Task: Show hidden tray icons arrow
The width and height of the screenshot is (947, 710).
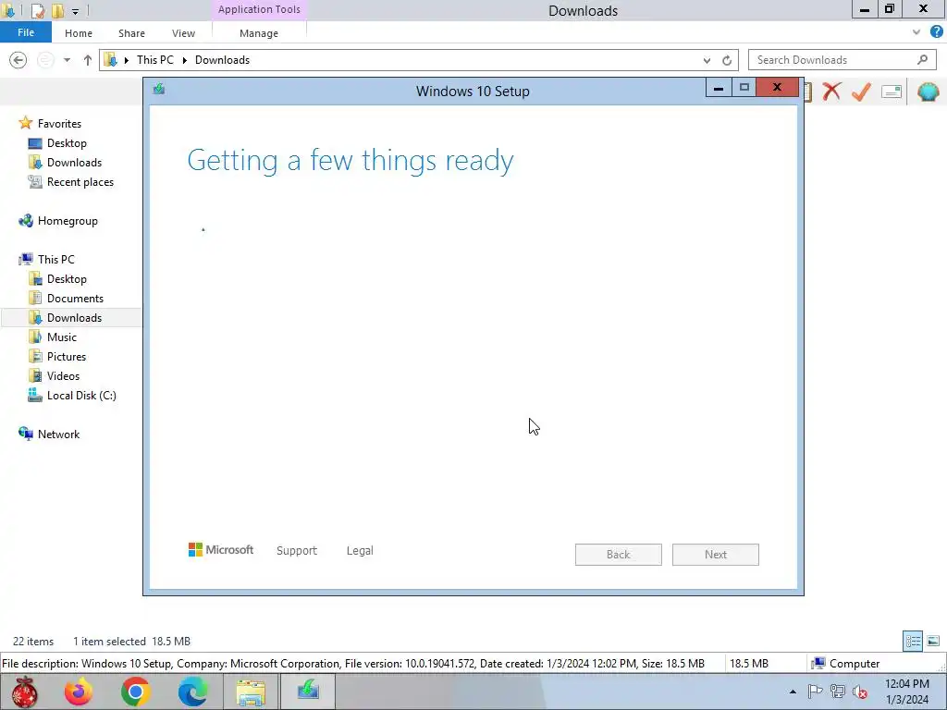Action: [793, 692]
